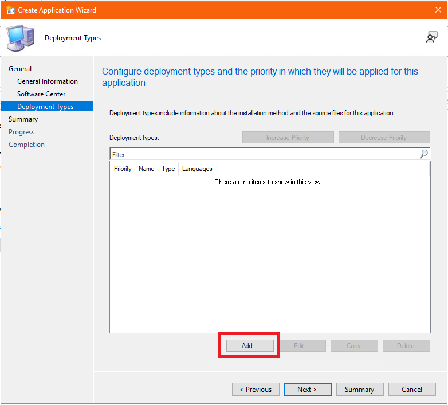The width and height of the screenshot is (448, 405).
Task: Select Deployment Types step in sidebar
Action: tap(45, 107)
